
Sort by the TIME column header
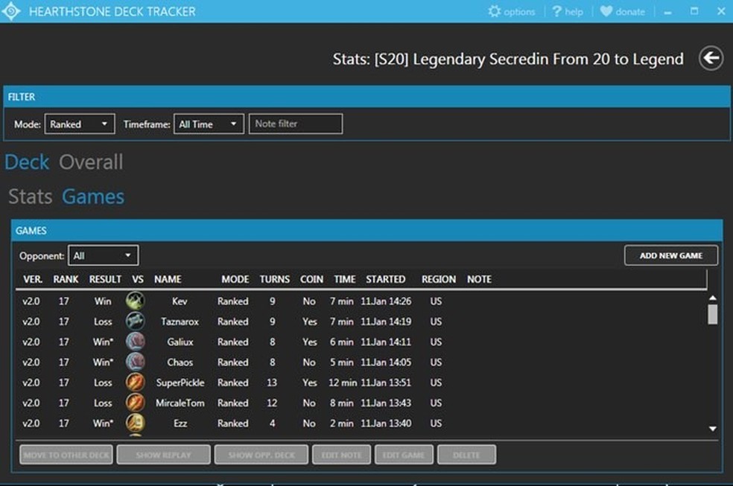pos(345,279)
